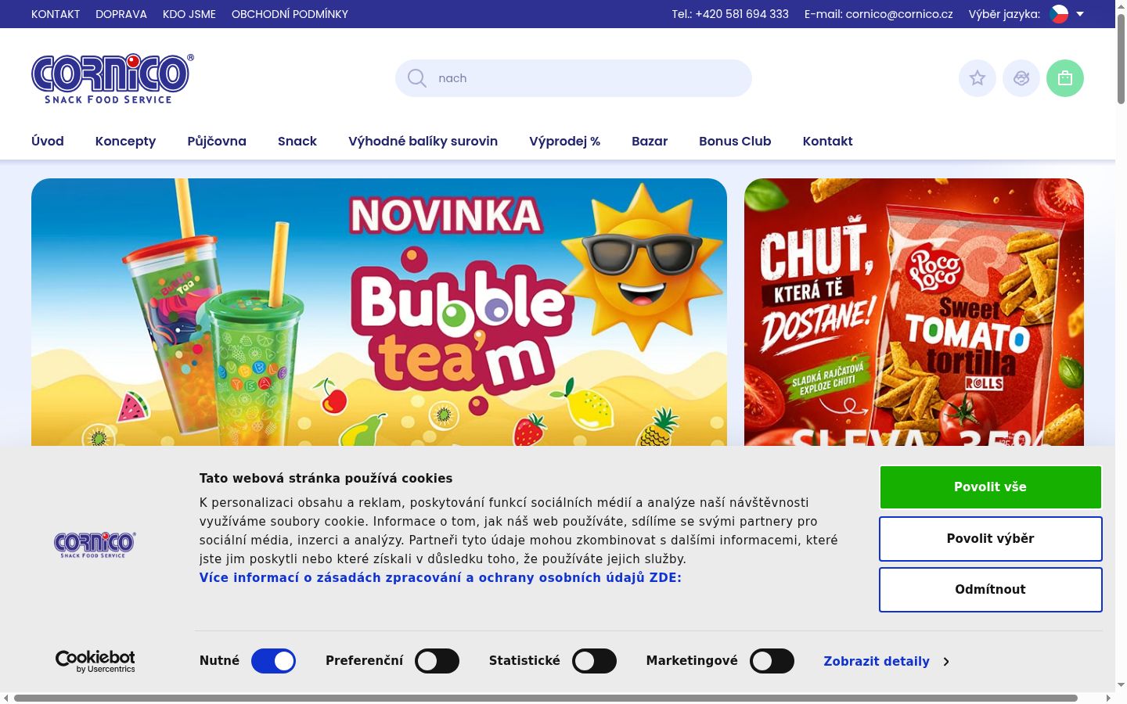Click the Výběr jazyka label
Image resolution: width=1127 pixels, height=704 pixels.
click(x=1004, y=14)
